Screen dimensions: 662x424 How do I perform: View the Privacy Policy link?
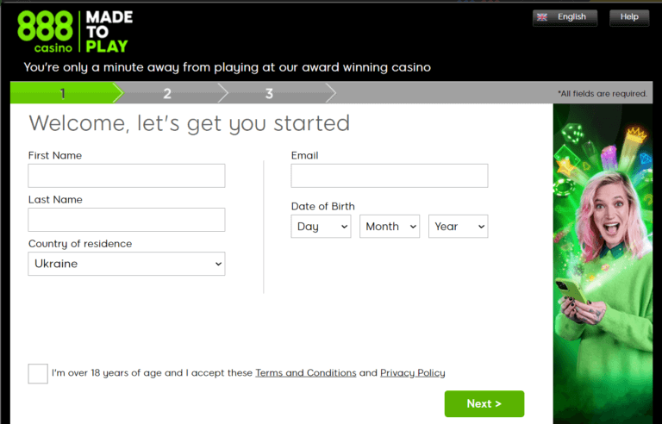pos(413,373)
